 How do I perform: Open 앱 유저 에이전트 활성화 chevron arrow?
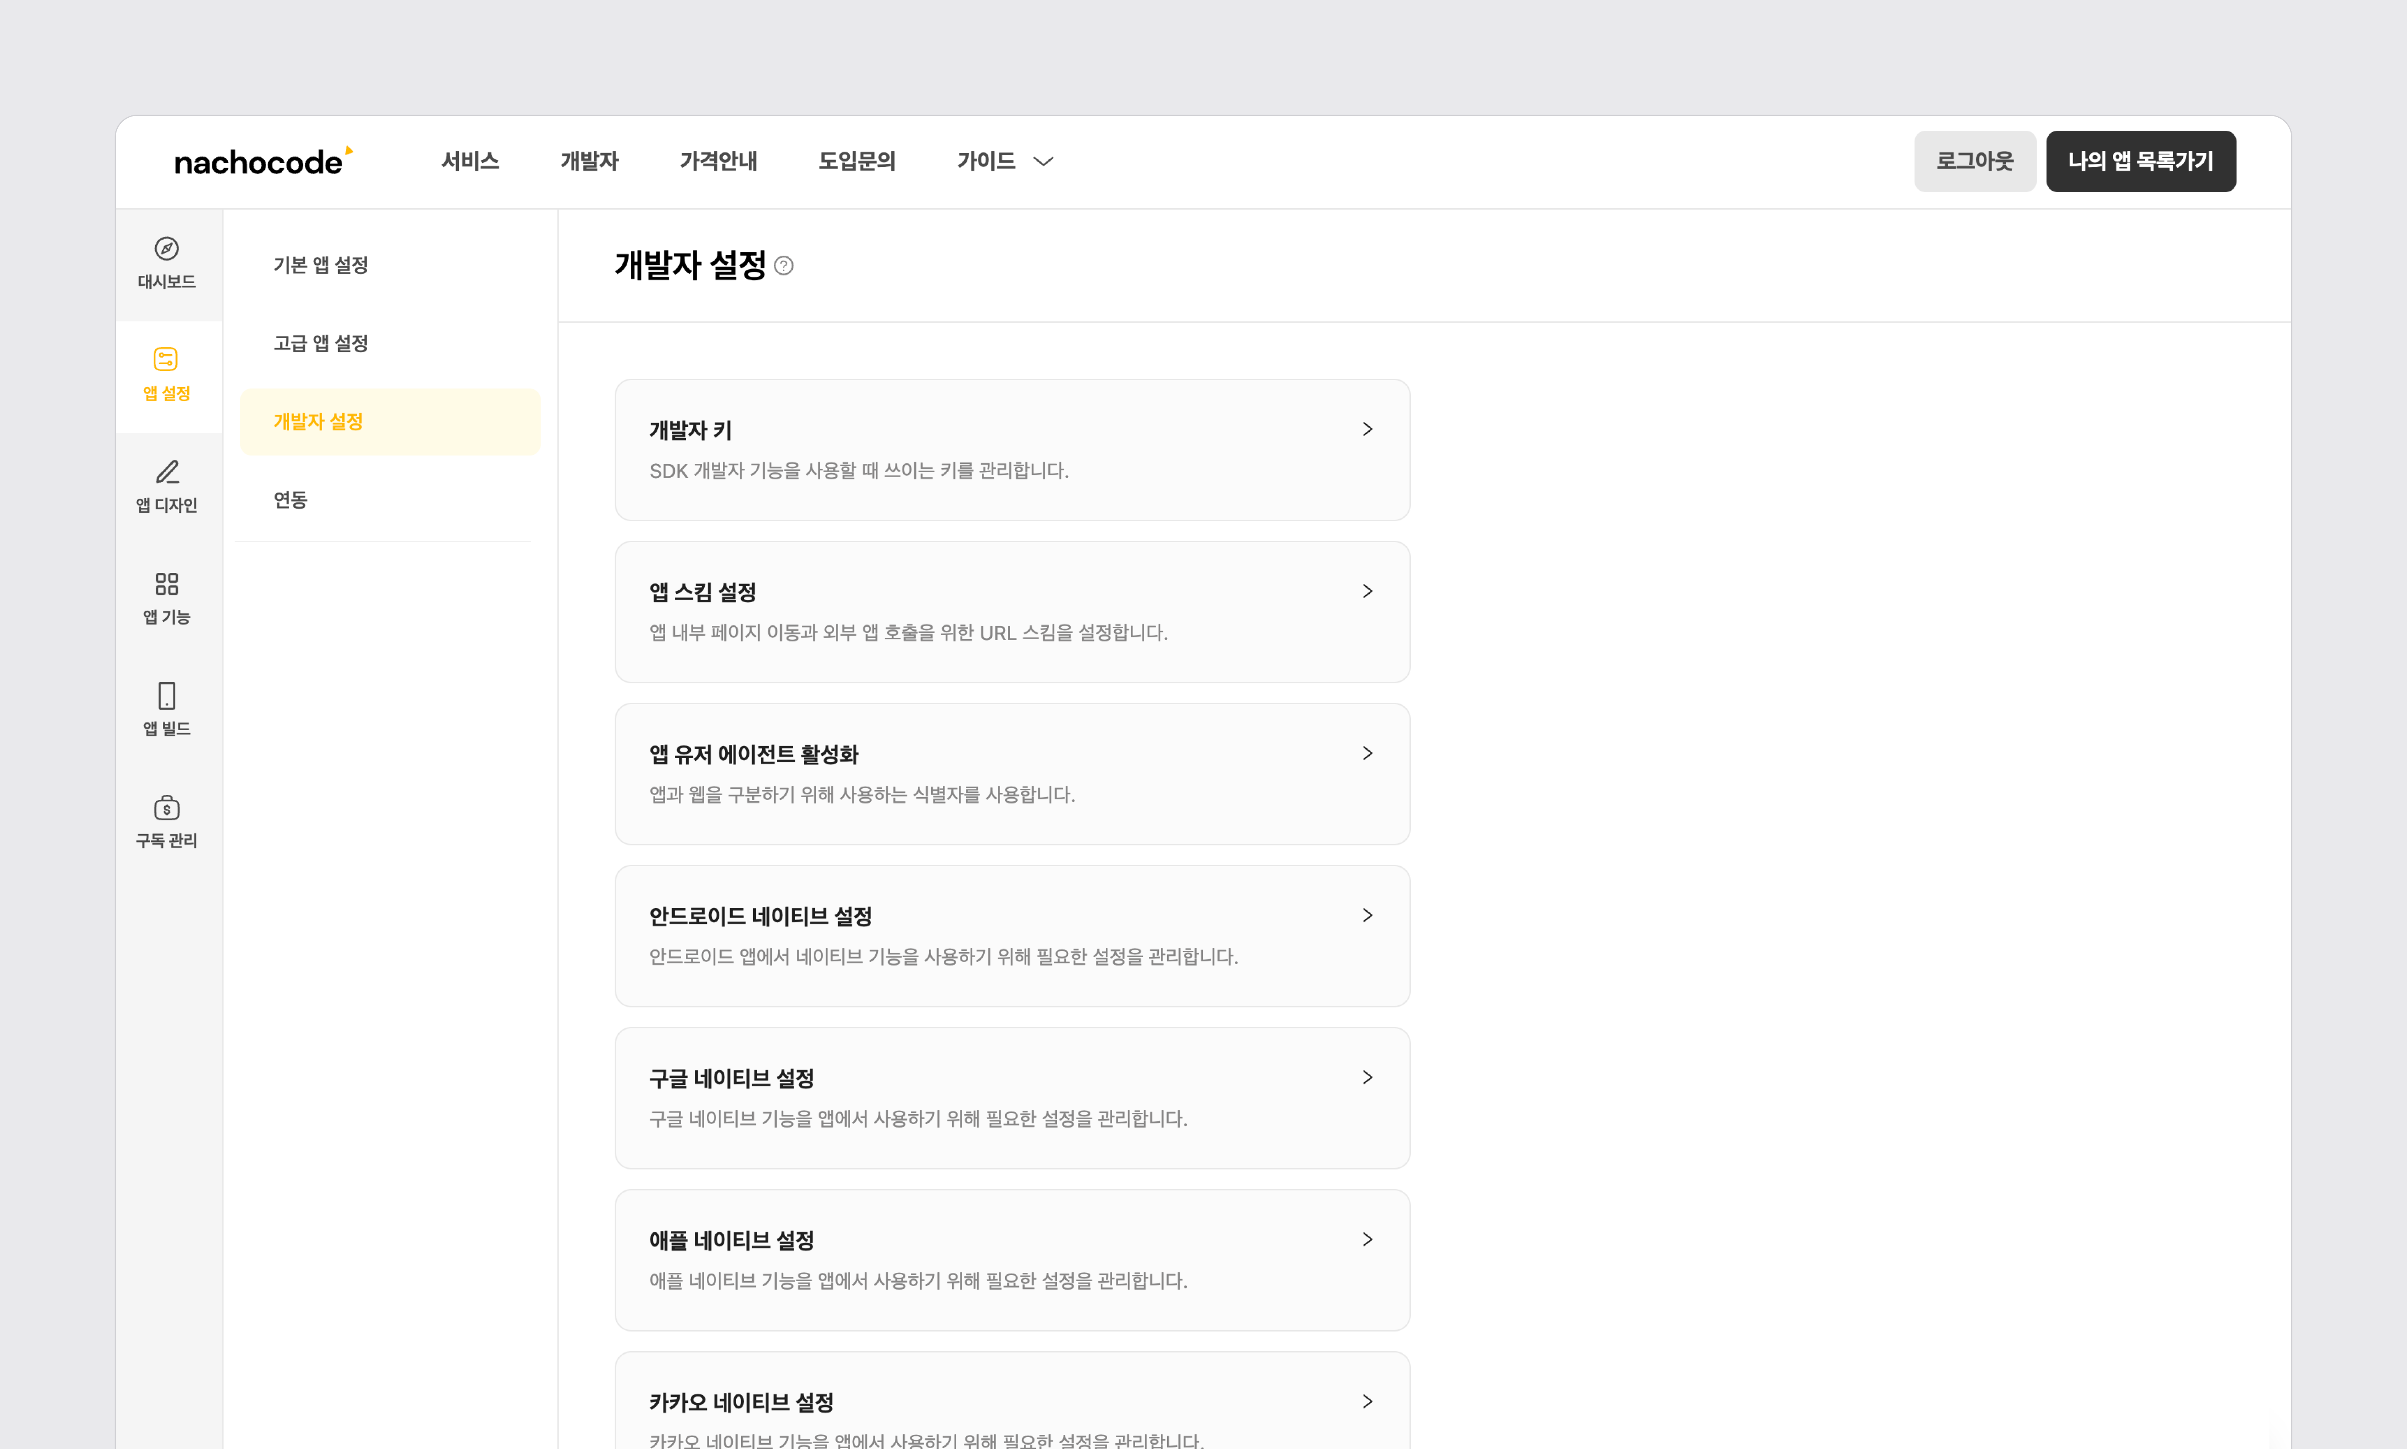[x=1367, y=754]
